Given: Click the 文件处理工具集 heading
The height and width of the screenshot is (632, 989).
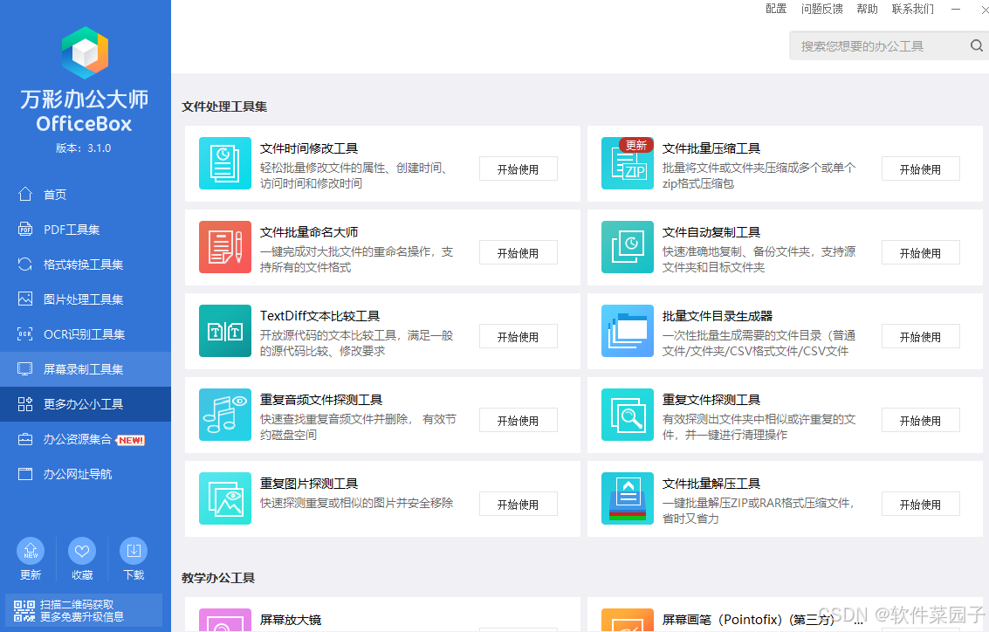Looking at the screenshot, I should pyautogui.click(x=224, y=106).
